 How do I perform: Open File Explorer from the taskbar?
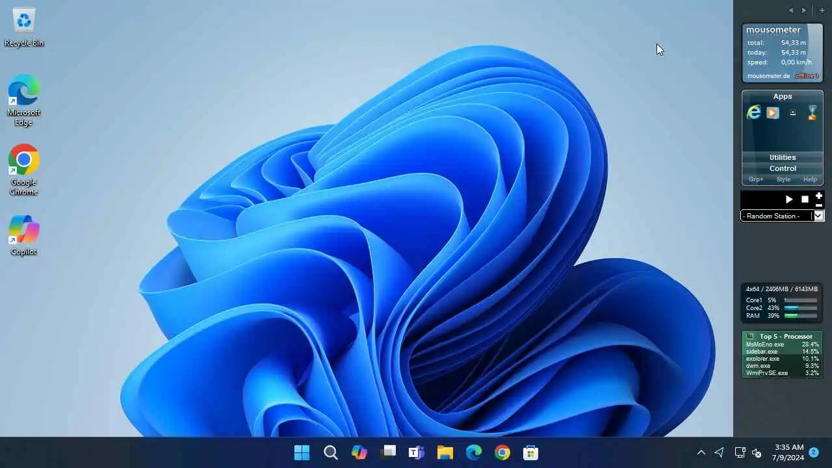445,452
